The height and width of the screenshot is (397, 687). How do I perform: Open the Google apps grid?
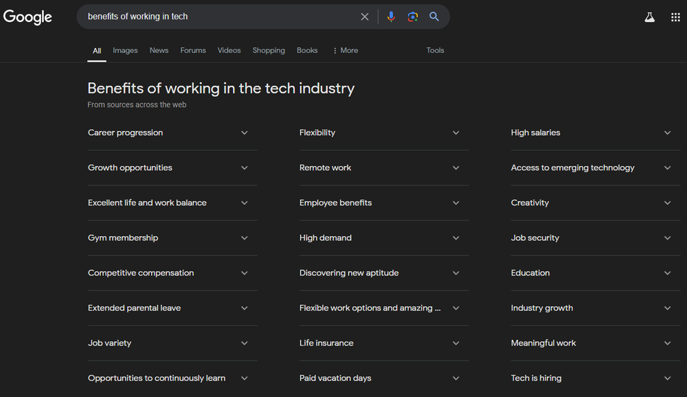click(675, 16)
